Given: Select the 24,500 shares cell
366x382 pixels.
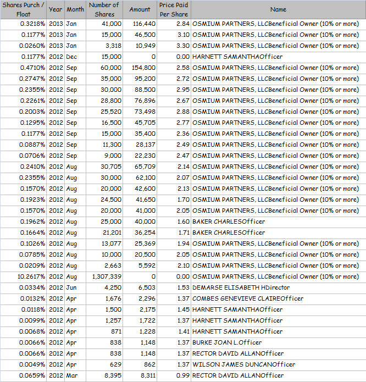Looking at the screenshot, I should (x=104, y=200).
